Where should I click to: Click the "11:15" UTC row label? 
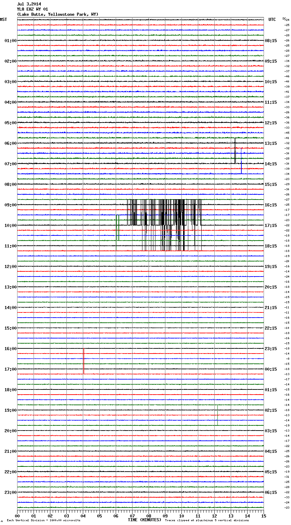(271, 102)
